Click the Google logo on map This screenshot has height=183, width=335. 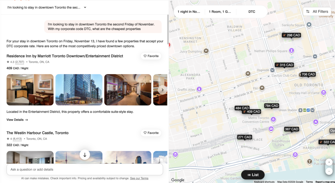point(178,180)
